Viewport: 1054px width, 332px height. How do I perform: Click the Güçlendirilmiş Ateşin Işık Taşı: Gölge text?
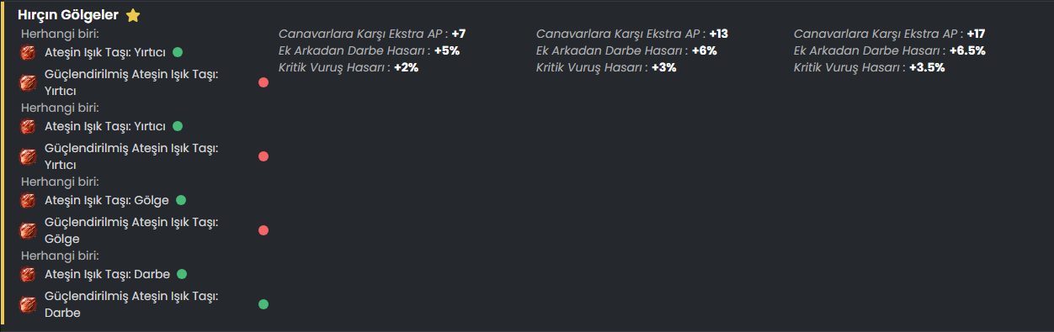click(x=131, y=230)
